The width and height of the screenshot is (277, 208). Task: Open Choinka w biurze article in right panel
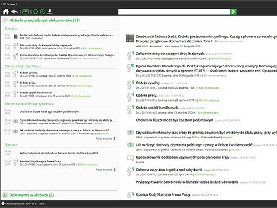(174, 120)
